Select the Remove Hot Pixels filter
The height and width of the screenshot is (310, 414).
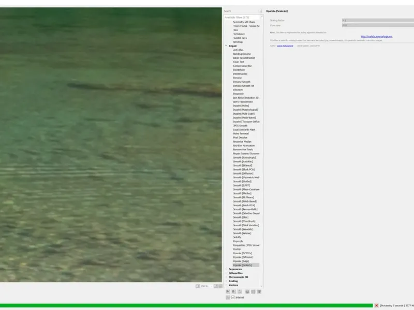243,149
